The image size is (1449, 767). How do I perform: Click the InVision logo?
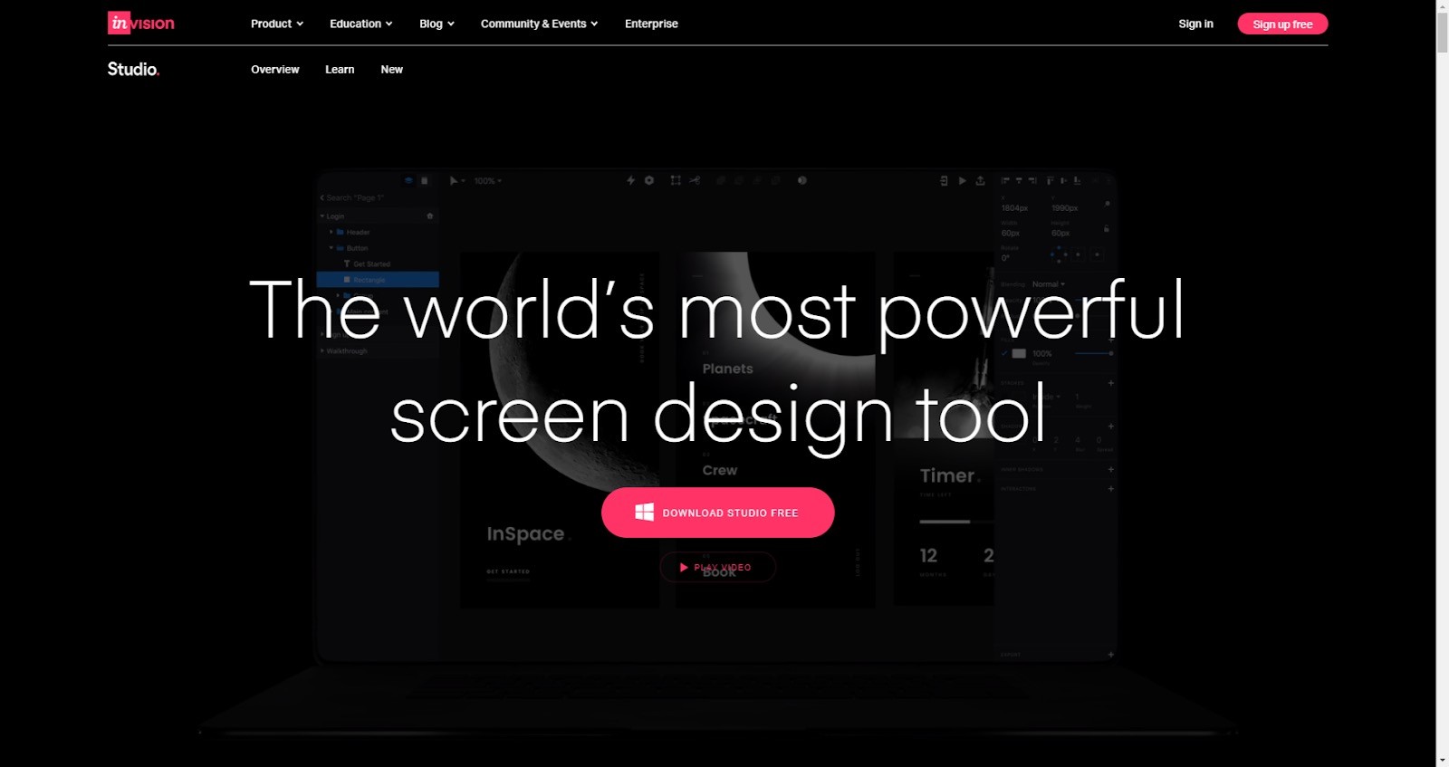click(141, 24)
